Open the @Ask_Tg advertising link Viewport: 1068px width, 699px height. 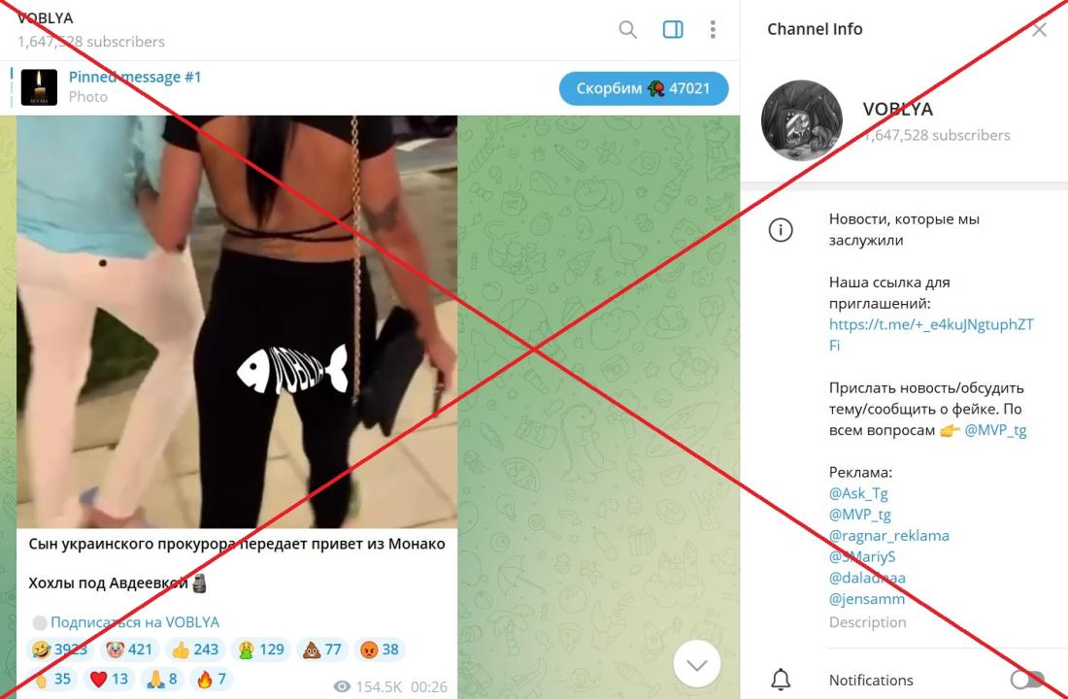coord(858,492)
